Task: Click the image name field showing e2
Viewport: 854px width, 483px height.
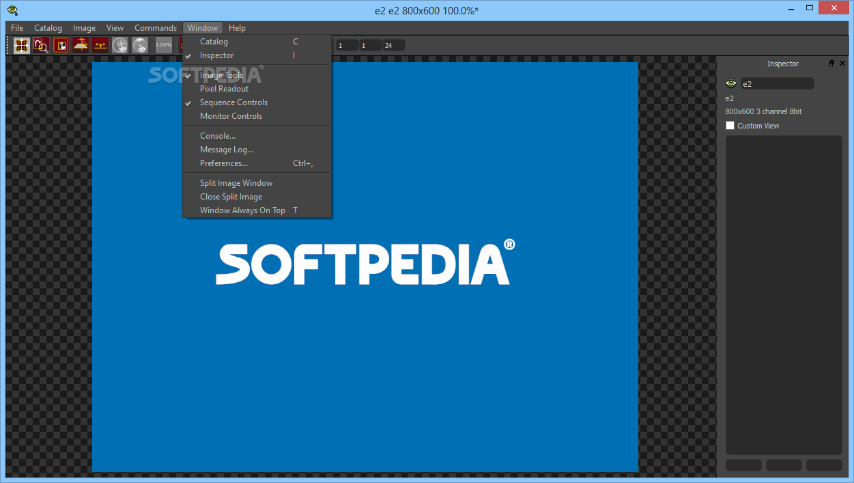Action: point(778,83)
